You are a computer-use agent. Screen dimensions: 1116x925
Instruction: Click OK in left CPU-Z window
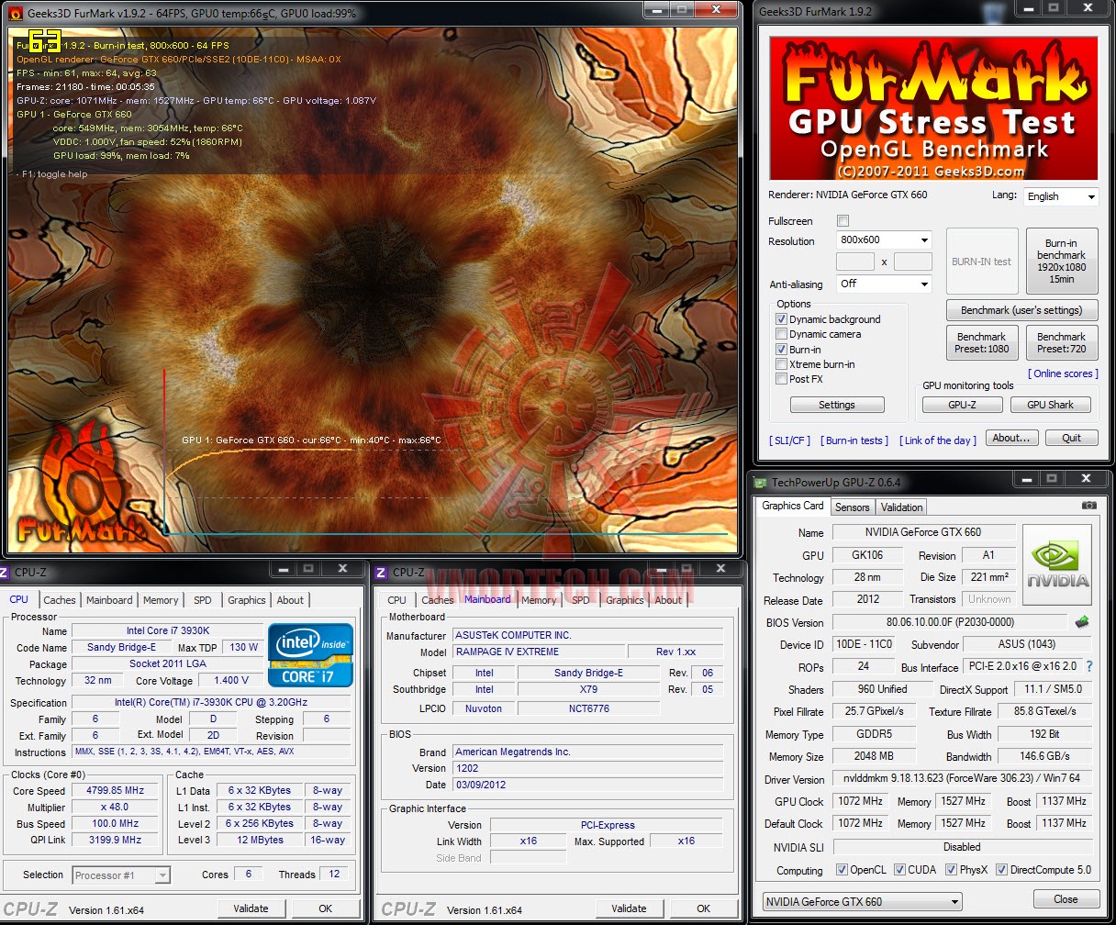325,908
